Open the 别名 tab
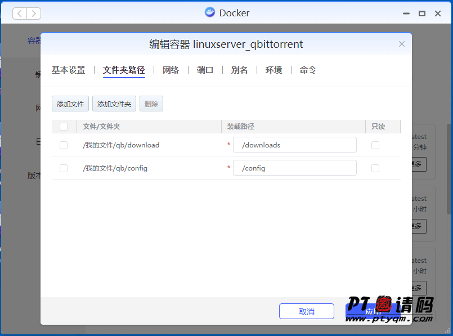The height and width of the screenshot is (336, 453). coord(239,70)
